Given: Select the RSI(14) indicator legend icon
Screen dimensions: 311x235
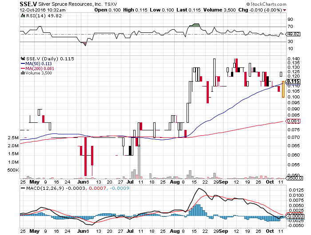Looking at the screenshot, I should (x=23, y=16).
